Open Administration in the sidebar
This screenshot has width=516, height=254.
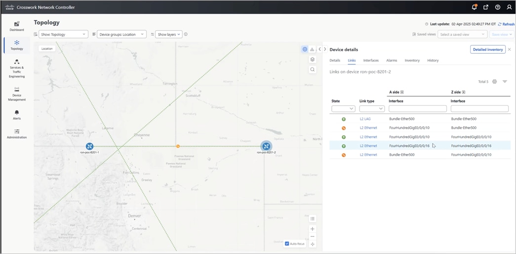point(17,134)
